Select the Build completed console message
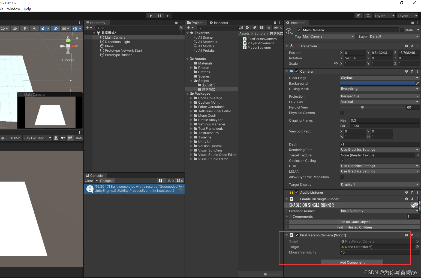The height and width of the screenshot is (278, 421). 134,189
